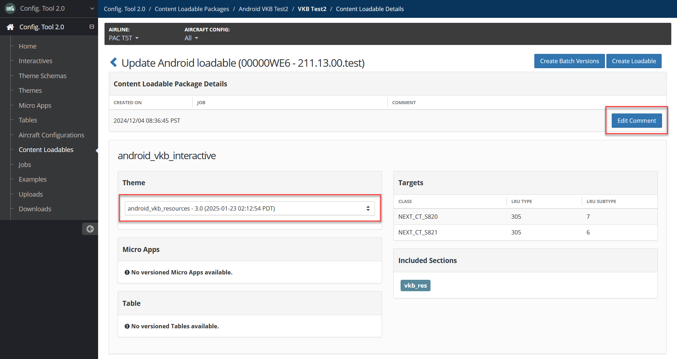Image resolution: width=677 pixels, height=359 pixels.
Task: Open the Theme selector for android_vkb_resources
Action: tap(249, 208)
